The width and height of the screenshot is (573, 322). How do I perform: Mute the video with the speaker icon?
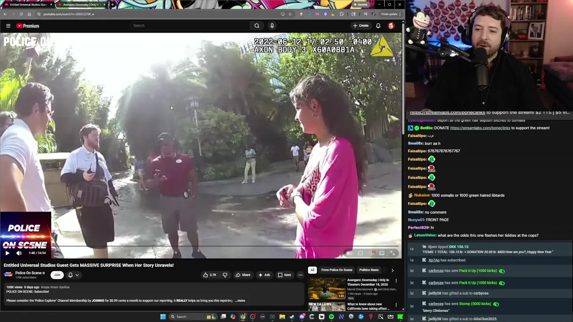19,253
